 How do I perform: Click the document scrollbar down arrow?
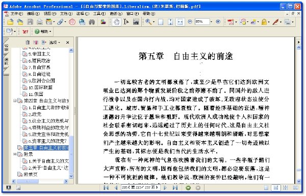coord(298,181)
